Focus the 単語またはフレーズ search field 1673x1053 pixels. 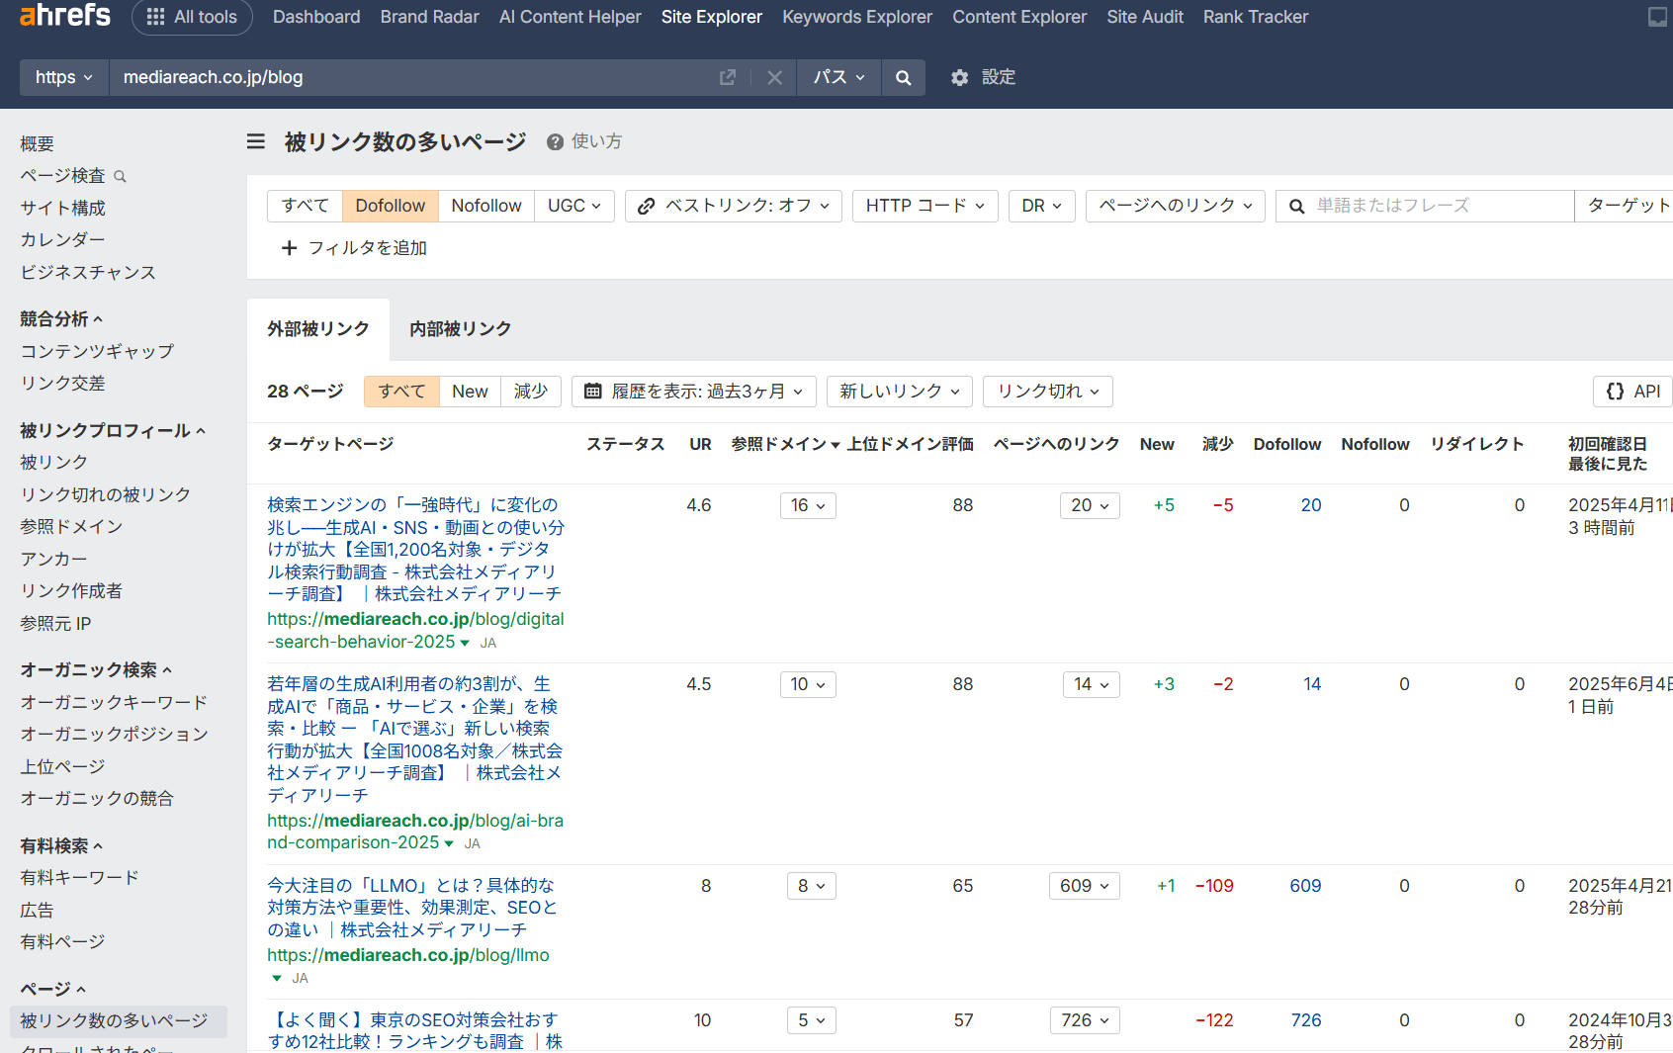click(1425, 206)
